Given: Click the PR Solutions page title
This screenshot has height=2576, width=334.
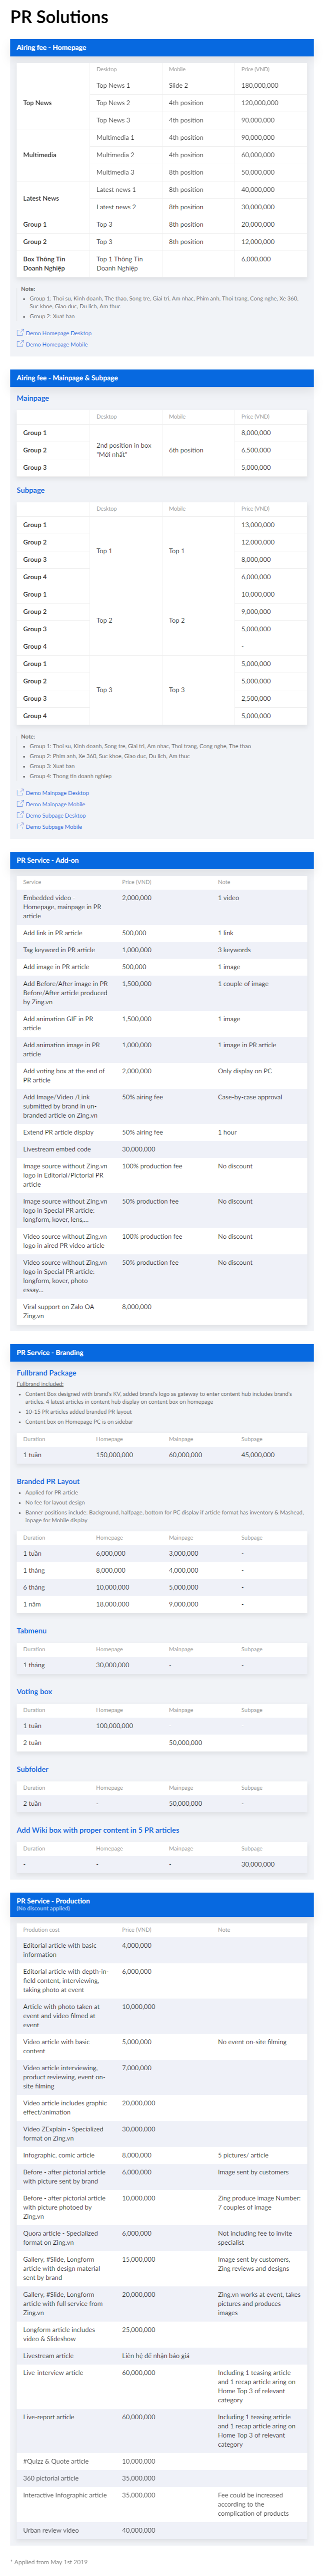Looking at the screenshot, I should pos(59,17).
